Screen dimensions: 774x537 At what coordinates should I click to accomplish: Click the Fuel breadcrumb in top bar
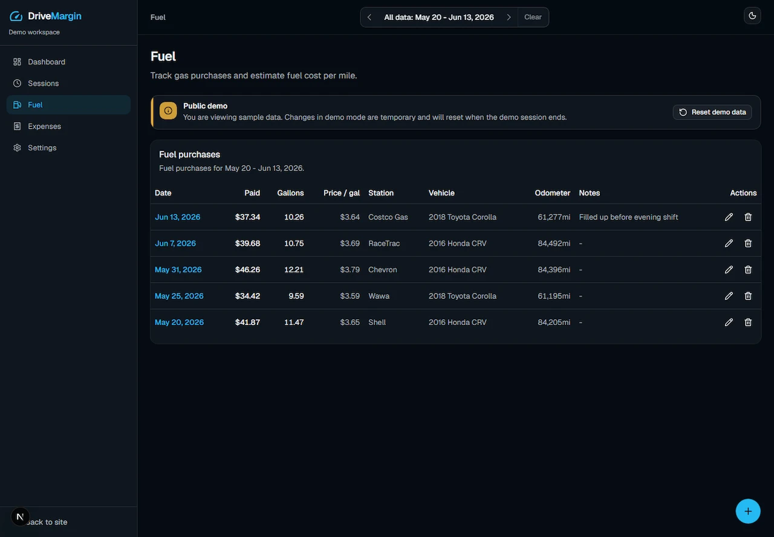click(x=158, y=18)
